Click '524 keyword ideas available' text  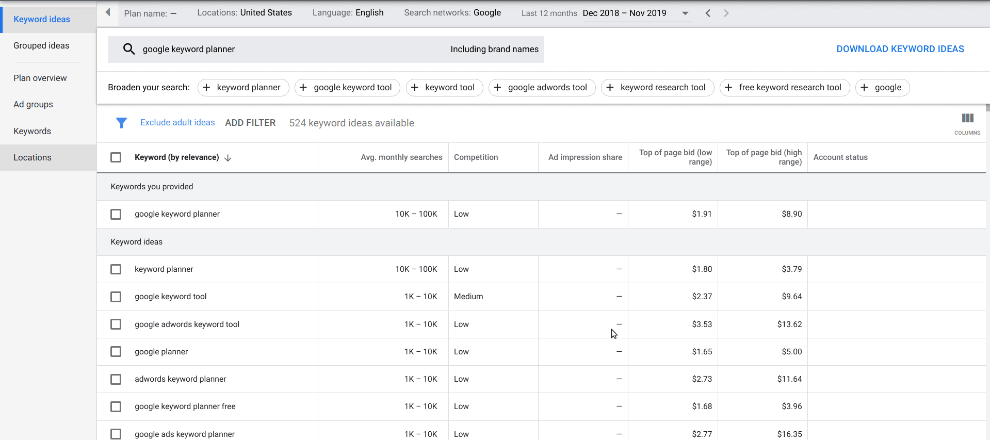tap(351, 123)
